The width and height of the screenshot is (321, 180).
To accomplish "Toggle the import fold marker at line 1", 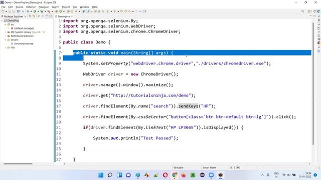I will click(x=62, y=20).
